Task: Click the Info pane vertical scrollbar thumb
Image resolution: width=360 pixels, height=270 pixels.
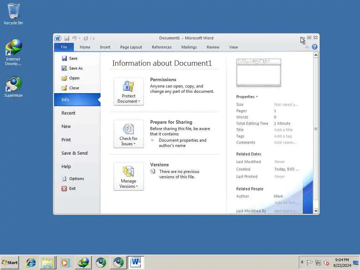Action: click(x=316, y=129)
